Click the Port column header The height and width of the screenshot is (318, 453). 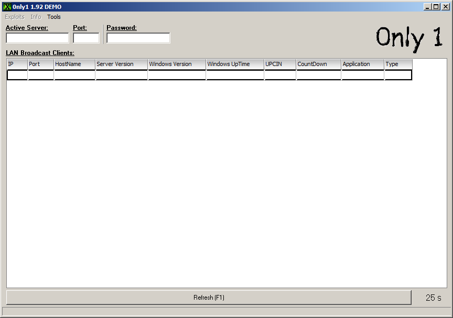click(40, 64)
